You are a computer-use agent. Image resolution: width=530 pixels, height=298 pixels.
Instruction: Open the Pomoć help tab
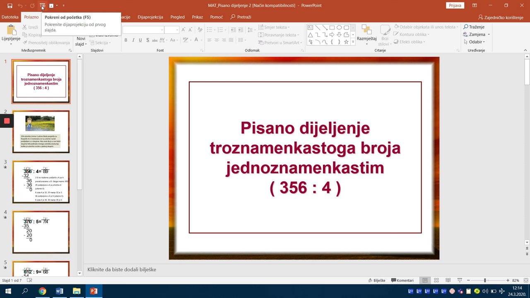click(x=217, y=17)
